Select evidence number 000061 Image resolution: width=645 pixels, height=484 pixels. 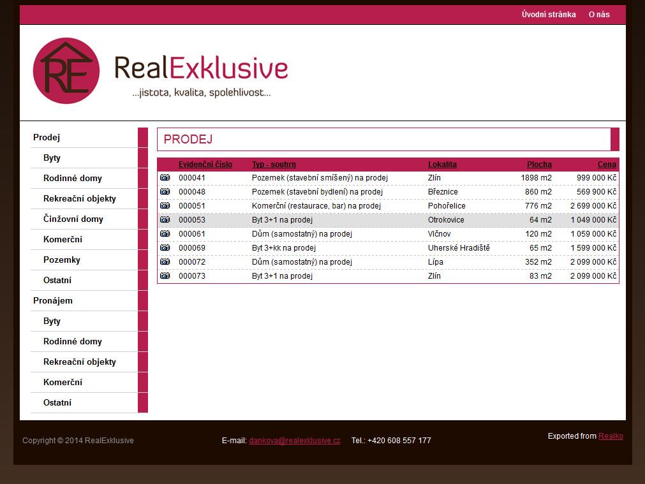coord(191,233)
